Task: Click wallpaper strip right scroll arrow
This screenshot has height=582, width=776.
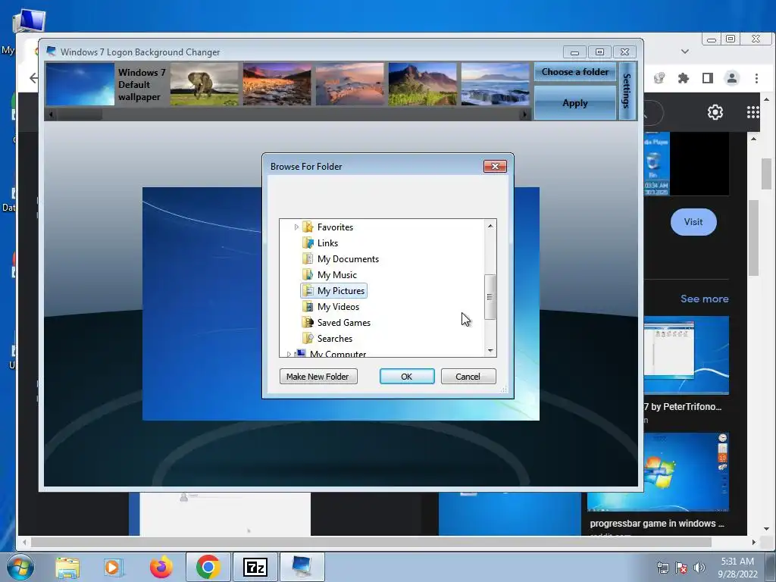Action: pyautogui.click(x=524, y=114)
